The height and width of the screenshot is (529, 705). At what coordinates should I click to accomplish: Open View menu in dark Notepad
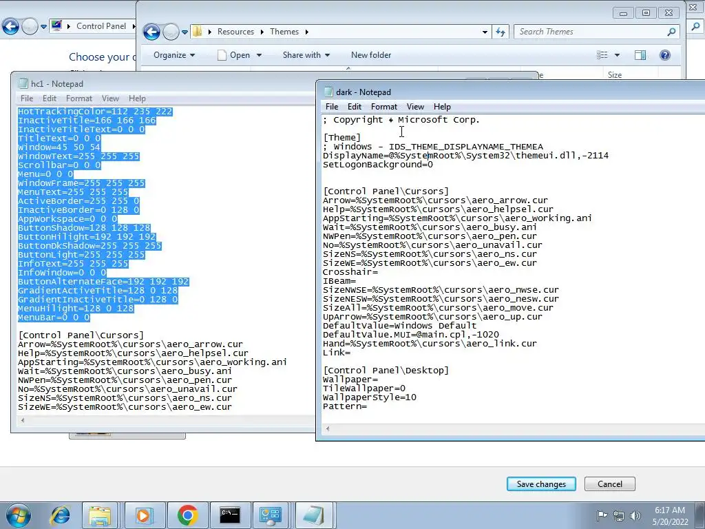[415, 107]
